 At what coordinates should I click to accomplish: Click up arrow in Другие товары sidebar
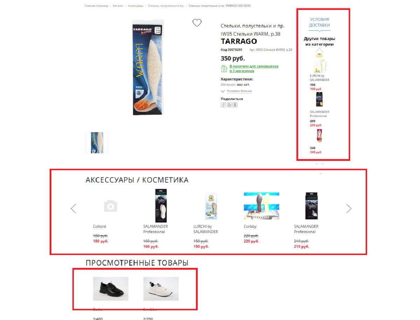point(319,50)
